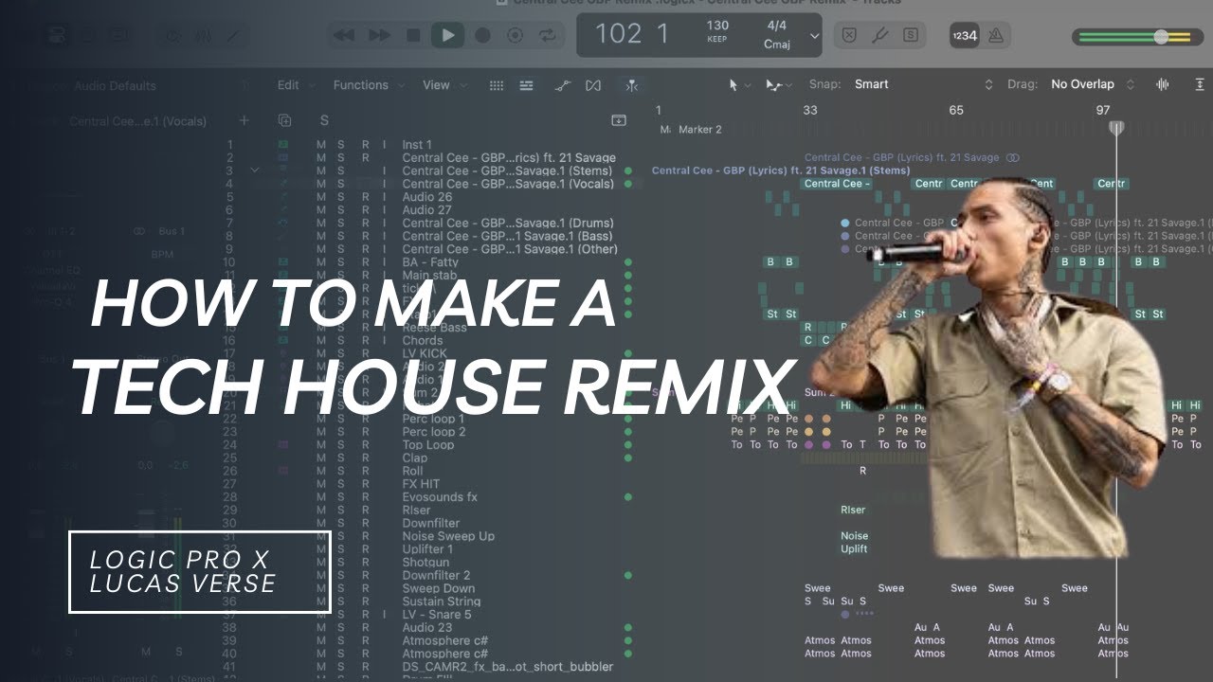Mute the Inst 1 track
Image resolution: width=1213 pixels, height=682 pixels.
click(x=321, y=145)
